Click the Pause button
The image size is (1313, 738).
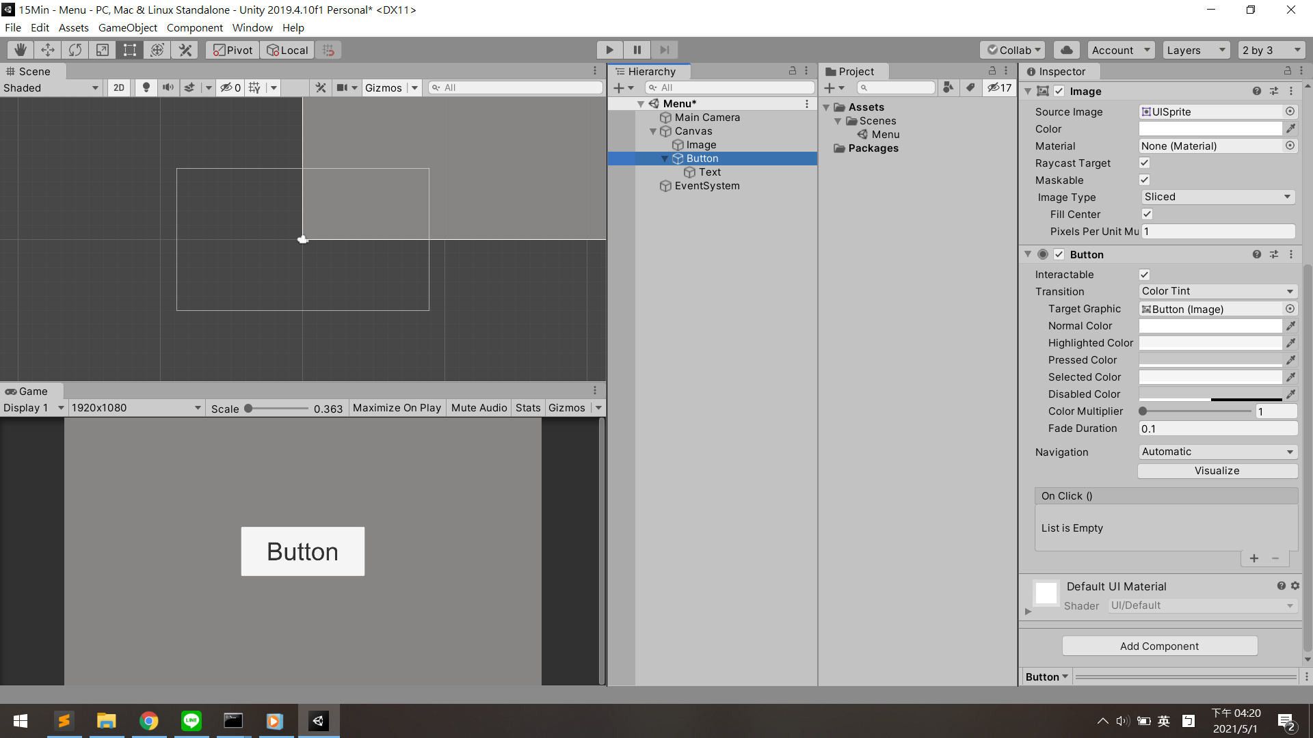point(637,50)
